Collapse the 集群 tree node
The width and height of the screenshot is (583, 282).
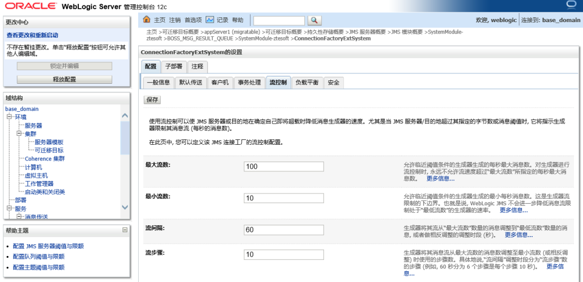pos(19,133)
